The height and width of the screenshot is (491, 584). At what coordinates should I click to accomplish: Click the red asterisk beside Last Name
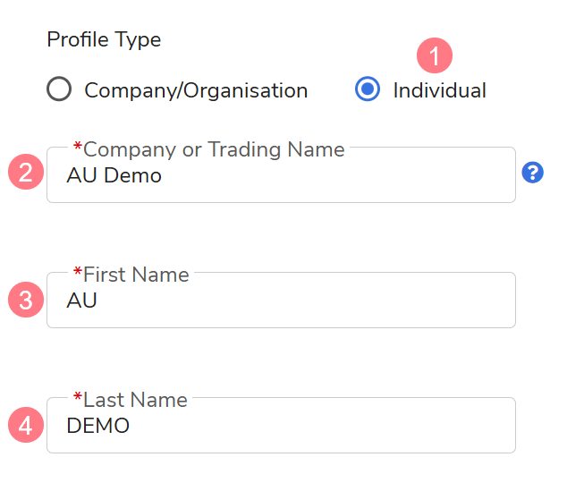(77, 398)
